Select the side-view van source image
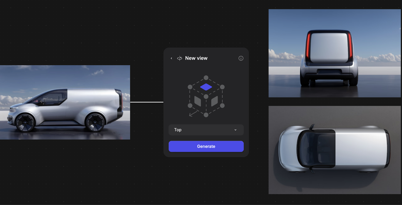 65,102
